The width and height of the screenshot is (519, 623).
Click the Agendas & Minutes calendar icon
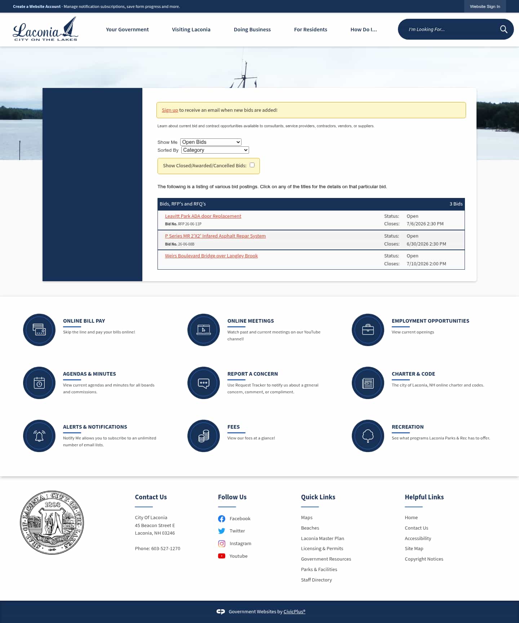(x=39, y=383)
